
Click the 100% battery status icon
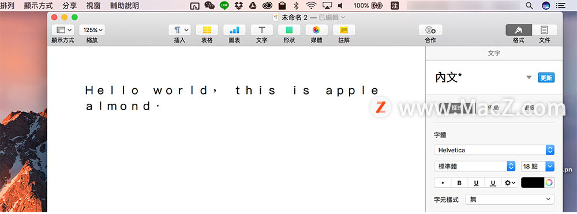click(x=368, y=6)
